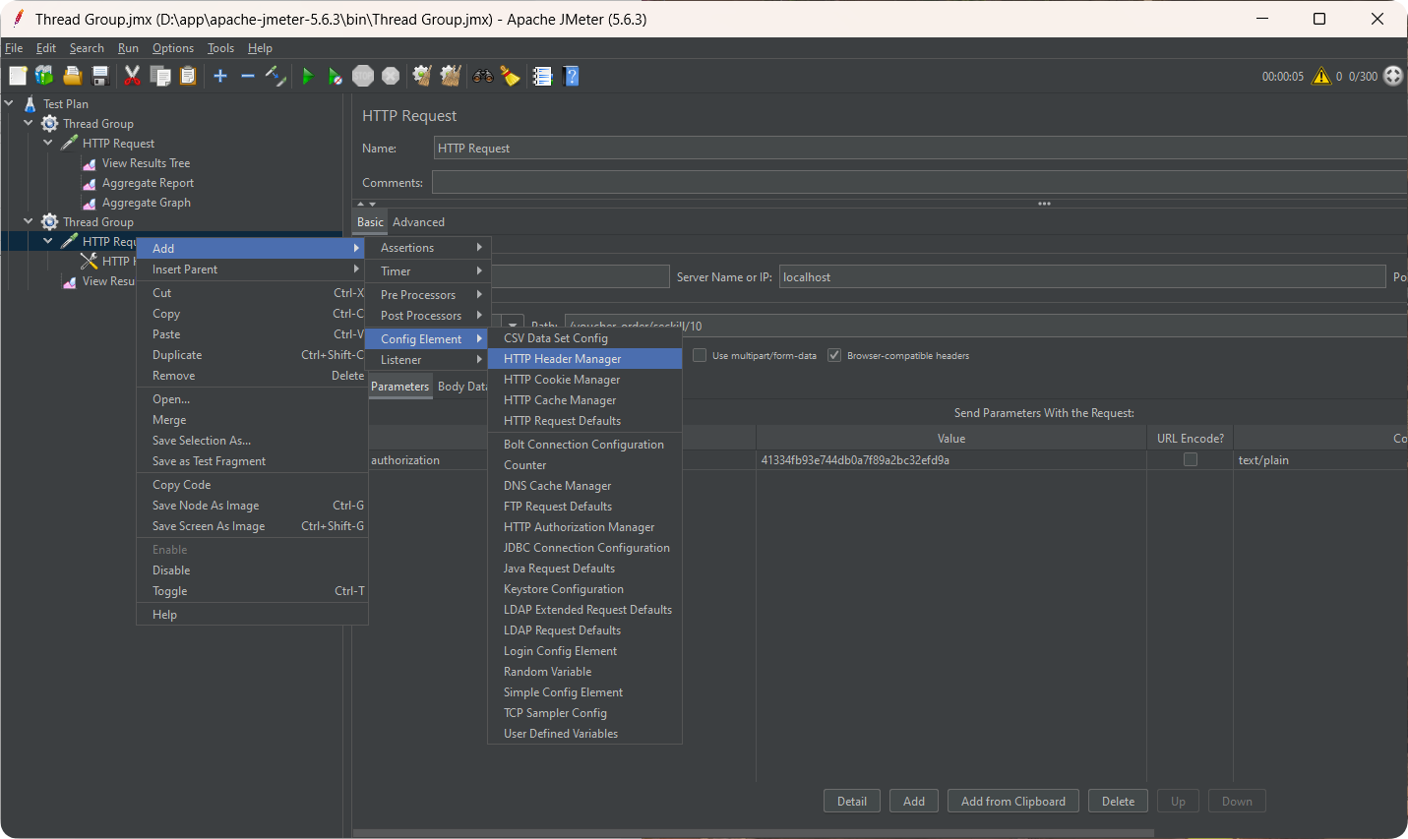Open Search with binoculars icon

click(483, 76)
